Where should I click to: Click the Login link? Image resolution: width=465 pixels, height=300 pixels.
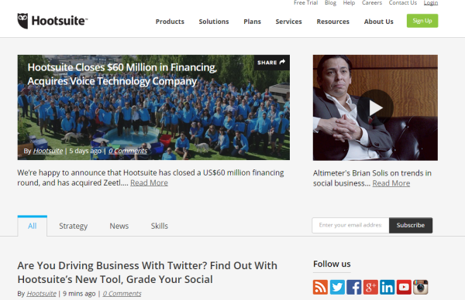click(431, 3)
